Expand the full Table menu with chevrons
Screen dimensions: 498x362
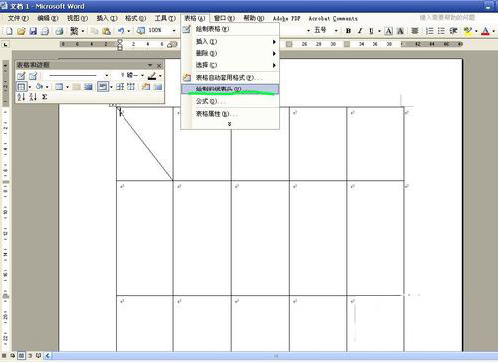(229, 124)
